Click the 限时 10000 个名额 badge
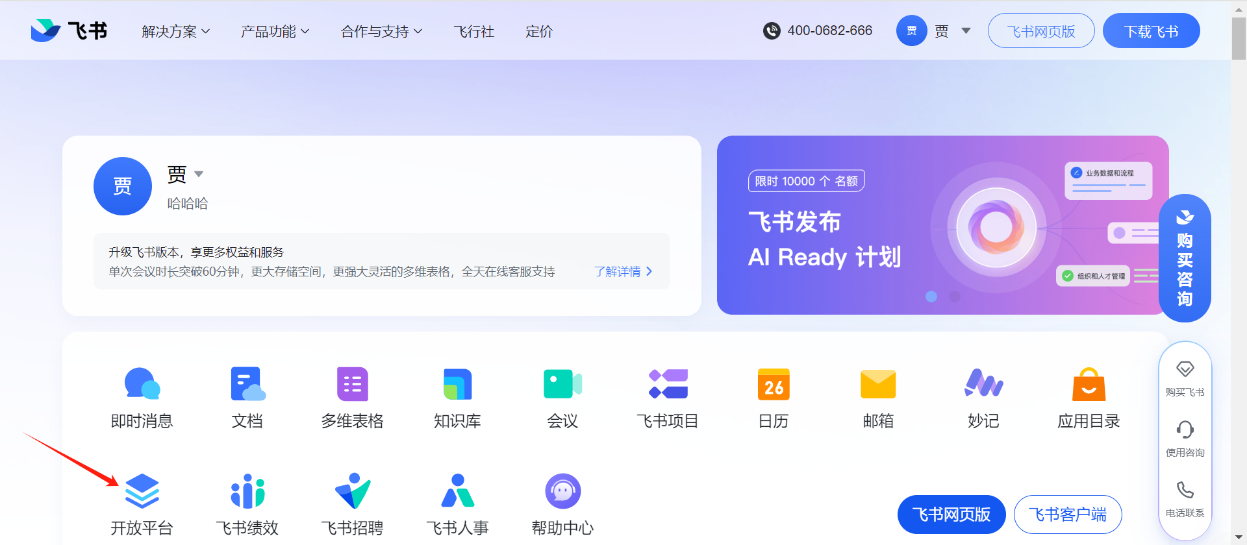 pos(807,181)
